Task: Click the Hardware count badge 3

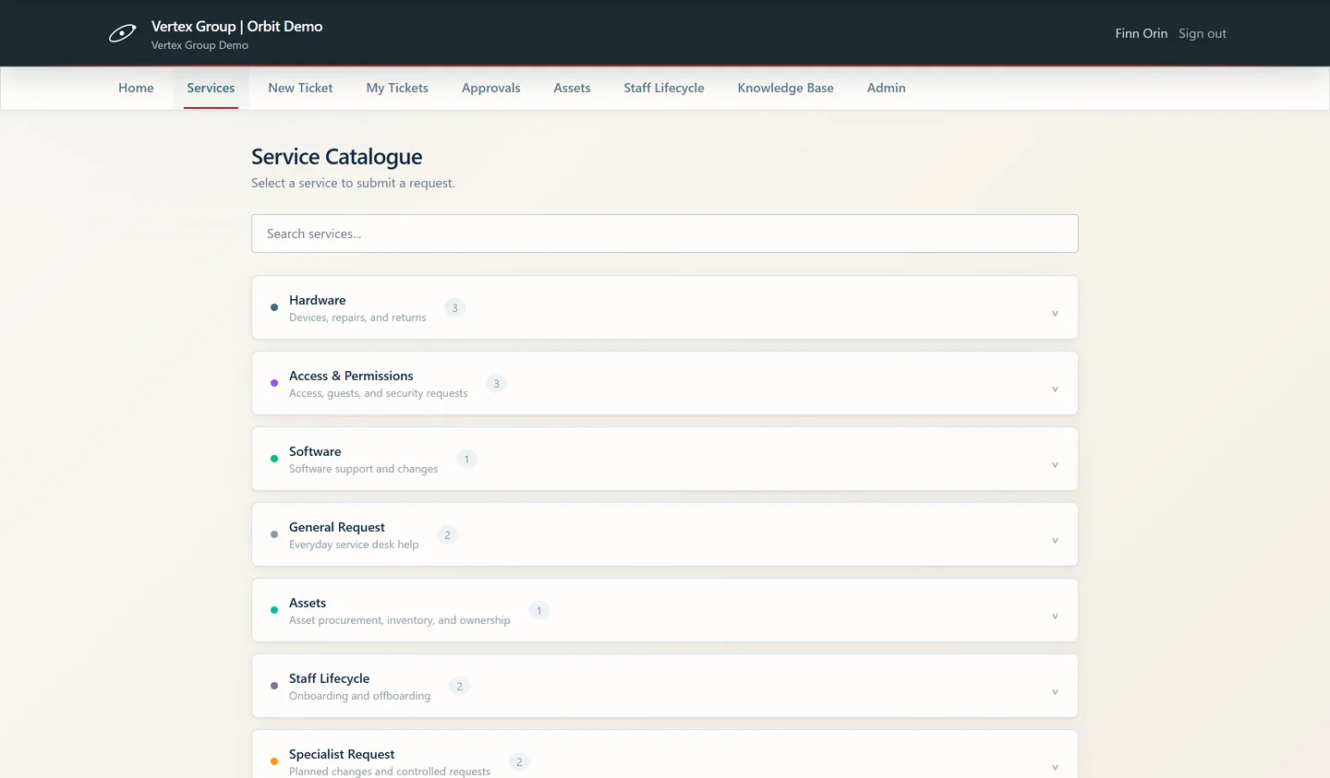Action: pyautogui.click(x=454, y=307)
